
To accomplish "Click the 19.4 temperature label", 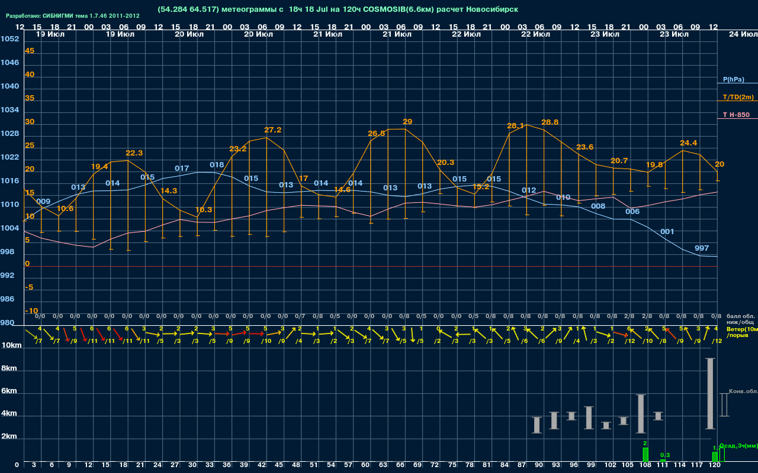I will [99, 166].
